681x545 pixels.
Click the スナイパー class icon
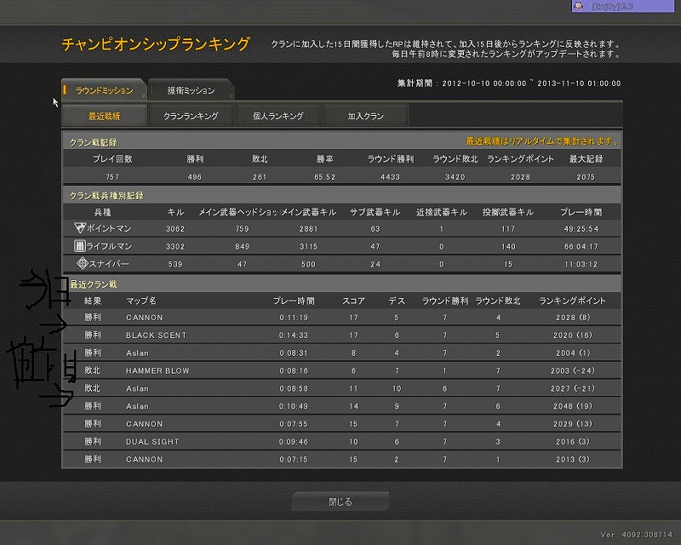83,264
